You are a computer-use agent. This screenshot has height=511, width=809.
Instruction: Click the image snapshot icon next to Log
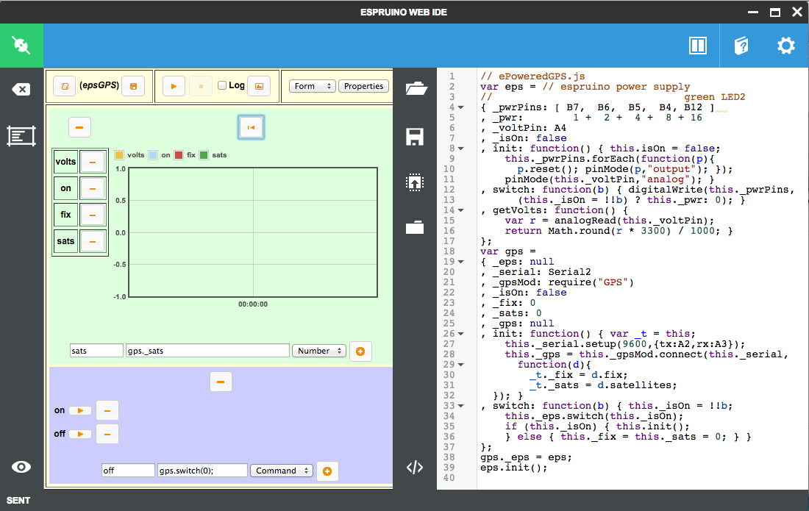tap(259, 86)
